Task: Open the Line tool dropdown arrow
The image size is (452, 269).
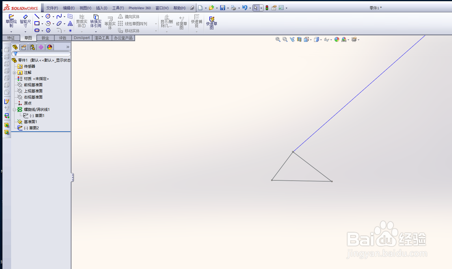Action: point(42,17)
